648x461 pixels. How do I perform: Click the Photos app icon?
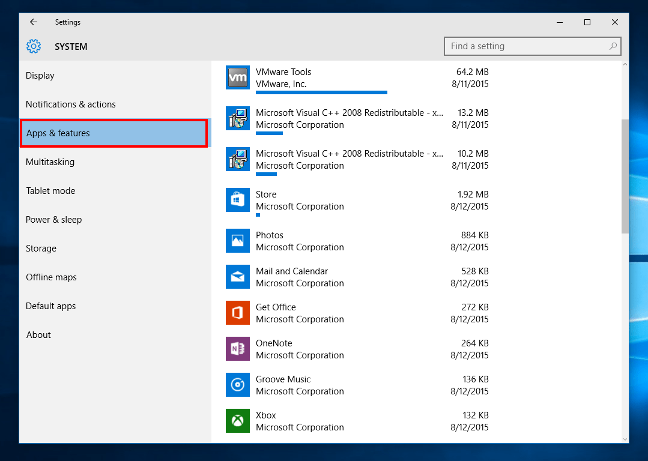237,241
